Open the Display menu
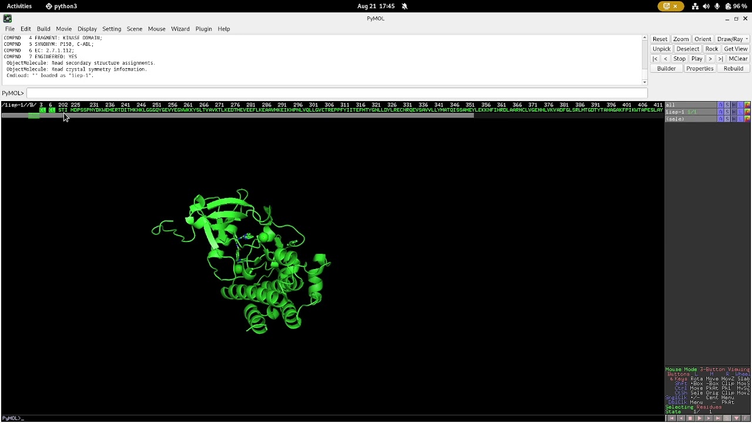Viewport: 752px width, 423px height. point(87,29)
